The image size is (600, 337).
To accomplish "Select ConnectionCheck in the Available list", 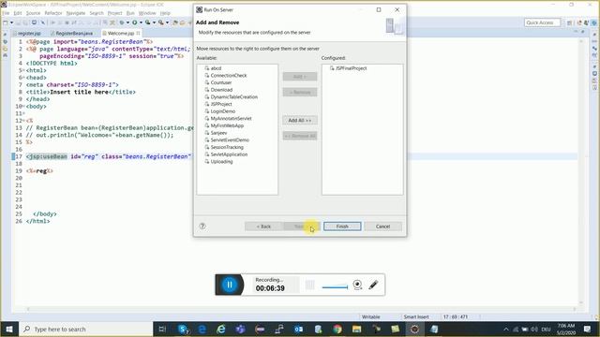I will 229,75.
